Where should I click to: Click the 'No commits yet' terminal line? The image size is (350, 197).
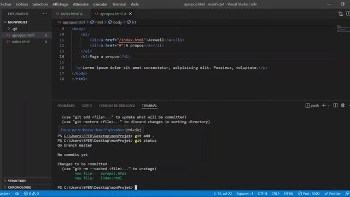73,155
